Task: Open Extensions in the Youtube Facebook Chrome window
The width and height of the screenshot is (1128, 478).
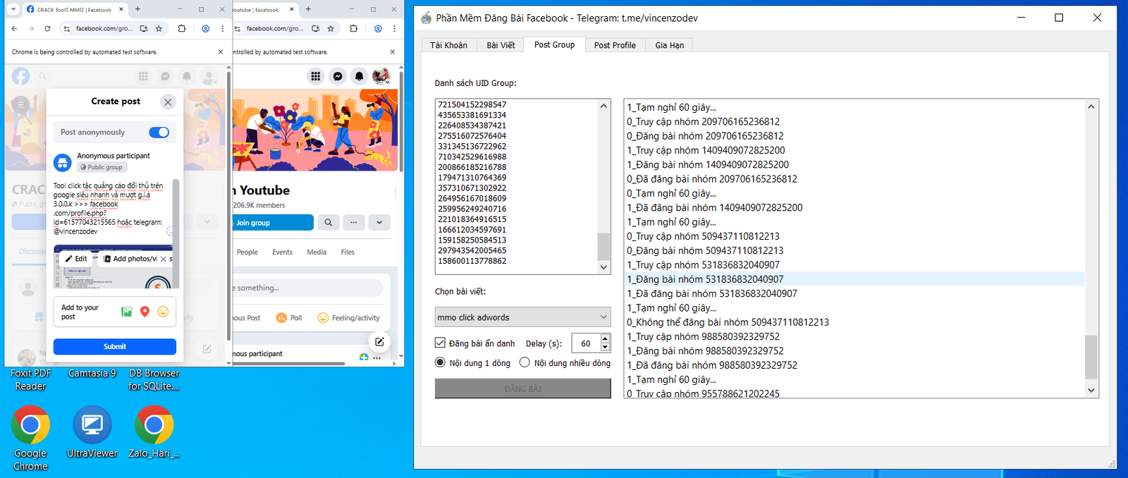Action: (x=354, y=29)
